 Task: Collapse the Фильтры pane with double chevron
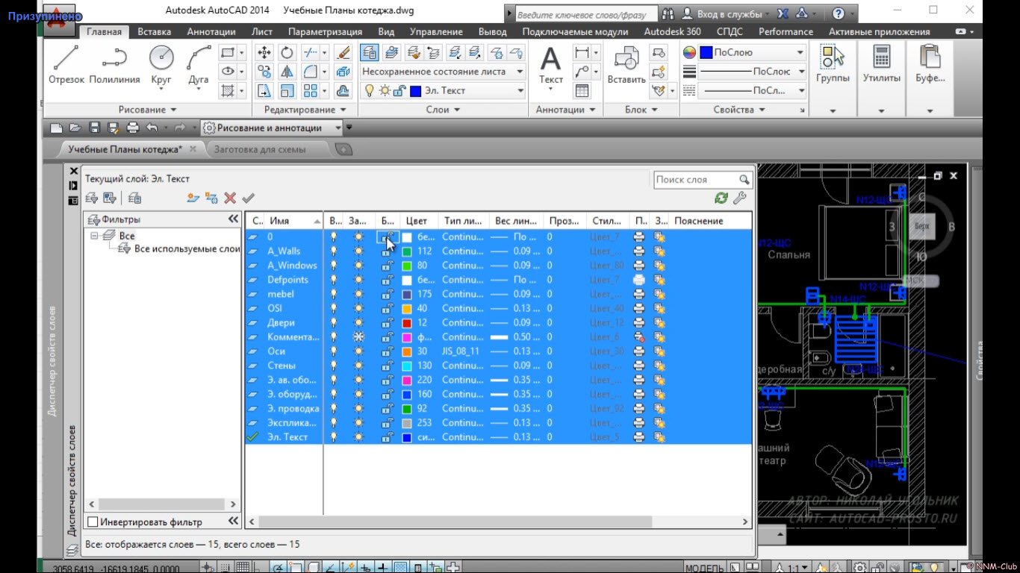233,219
